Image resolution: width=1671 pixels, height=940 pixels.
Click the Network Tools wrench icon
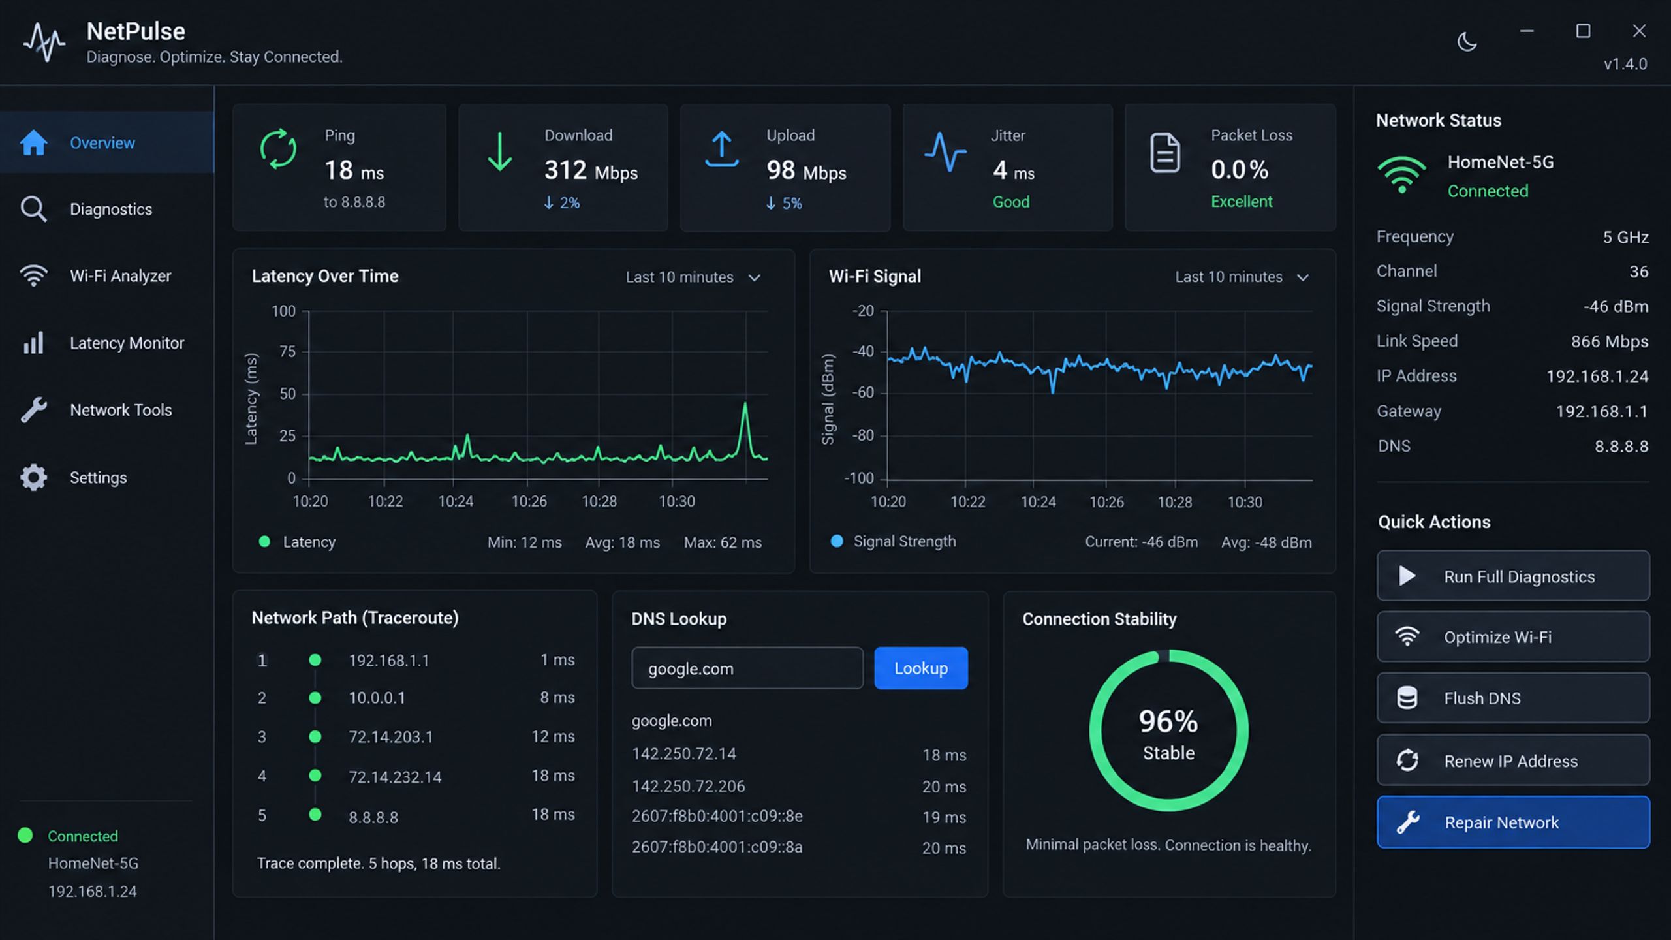(x=33, y=410)
